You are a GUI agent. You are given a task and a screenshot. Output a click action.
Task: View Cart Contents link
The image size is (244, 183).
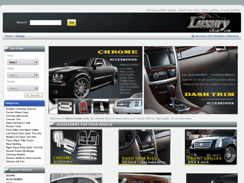click(216, 36)
